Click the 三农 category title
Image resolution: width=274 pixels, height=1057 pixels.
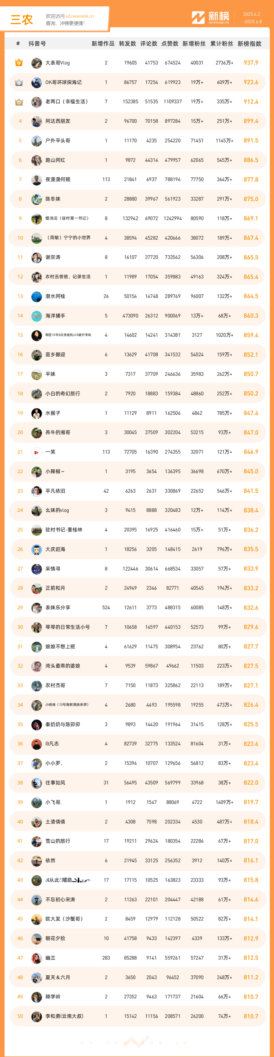[21, 20]
